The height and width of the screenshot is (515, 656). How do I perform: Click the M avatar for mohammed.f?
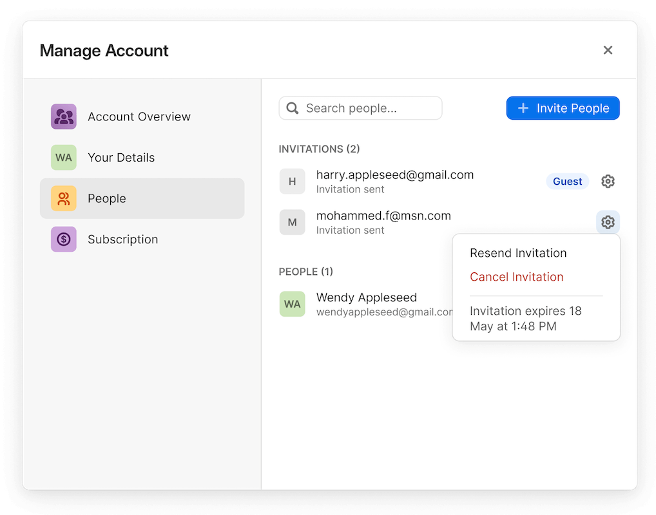(292, 221)
